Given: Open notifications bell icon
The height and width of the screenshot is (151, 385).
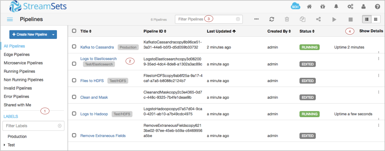Looking at the screenshot, I should coord(336,7).
